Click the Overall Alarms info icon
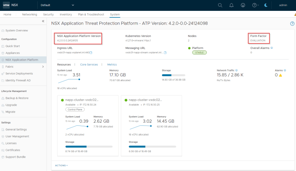Screen dimensions: 296x171 [x=272, y=48]
